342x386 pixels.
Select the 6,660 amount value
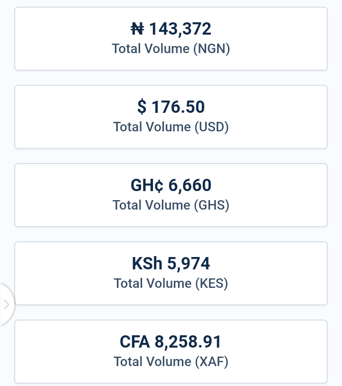point(190,185)
